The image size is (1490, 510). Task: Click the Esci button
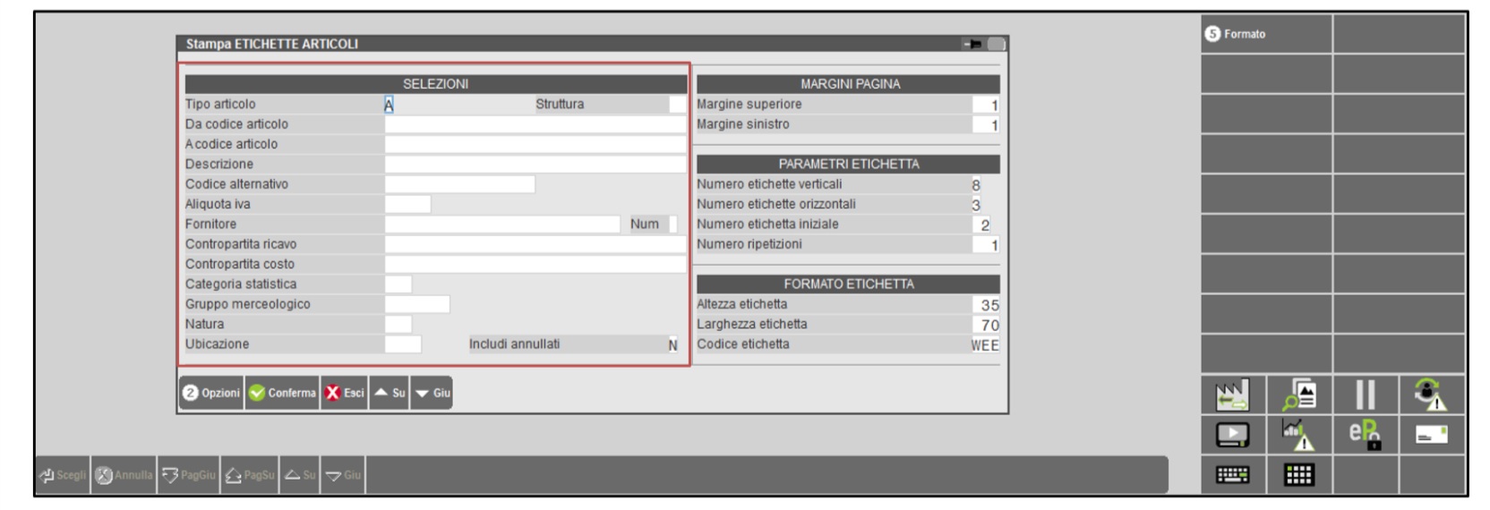tap(345, 393)
